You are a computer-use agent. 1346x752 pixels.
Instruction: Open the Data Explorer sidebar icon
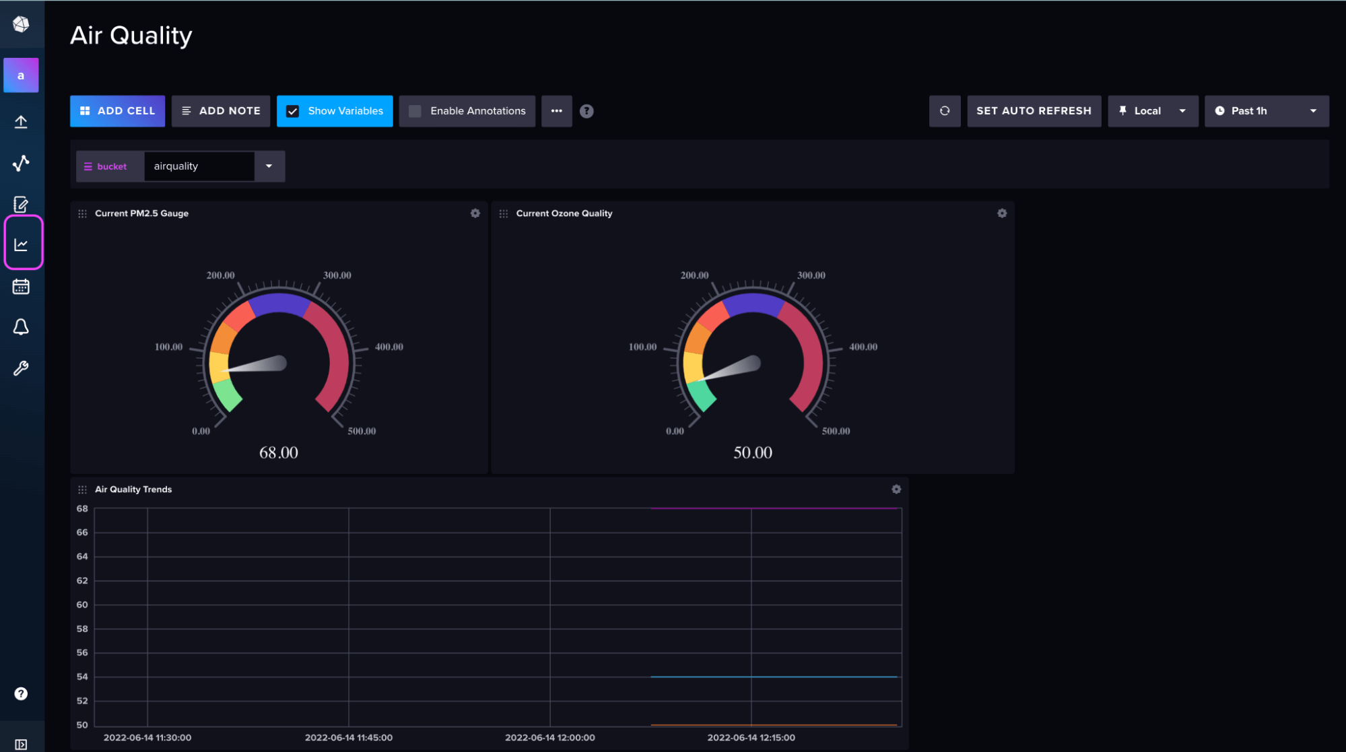[21, 163]
